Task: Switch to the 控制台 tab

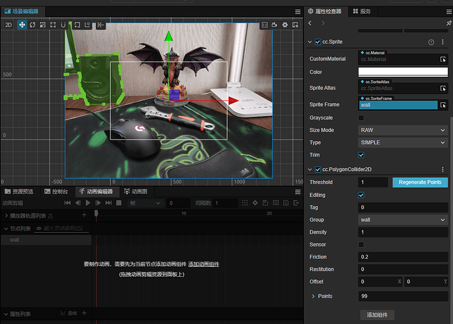Action: (56, 192)
